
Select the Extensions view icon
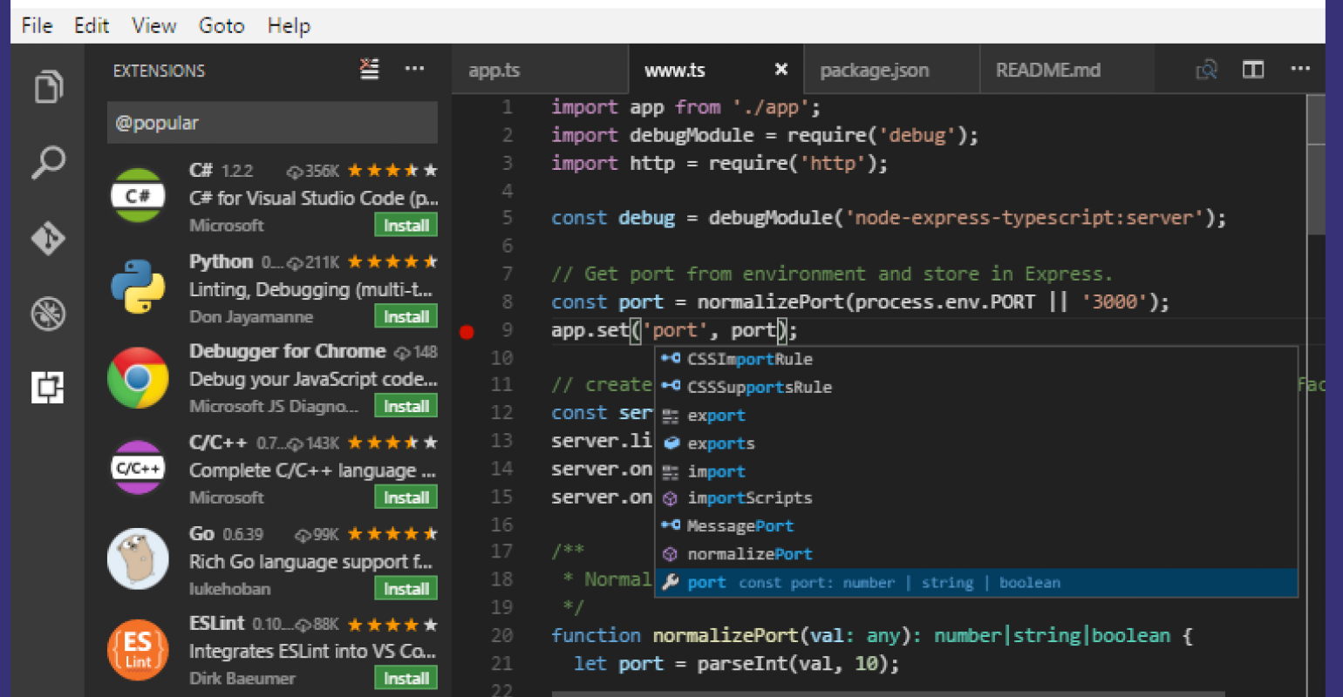coord(49,387)
